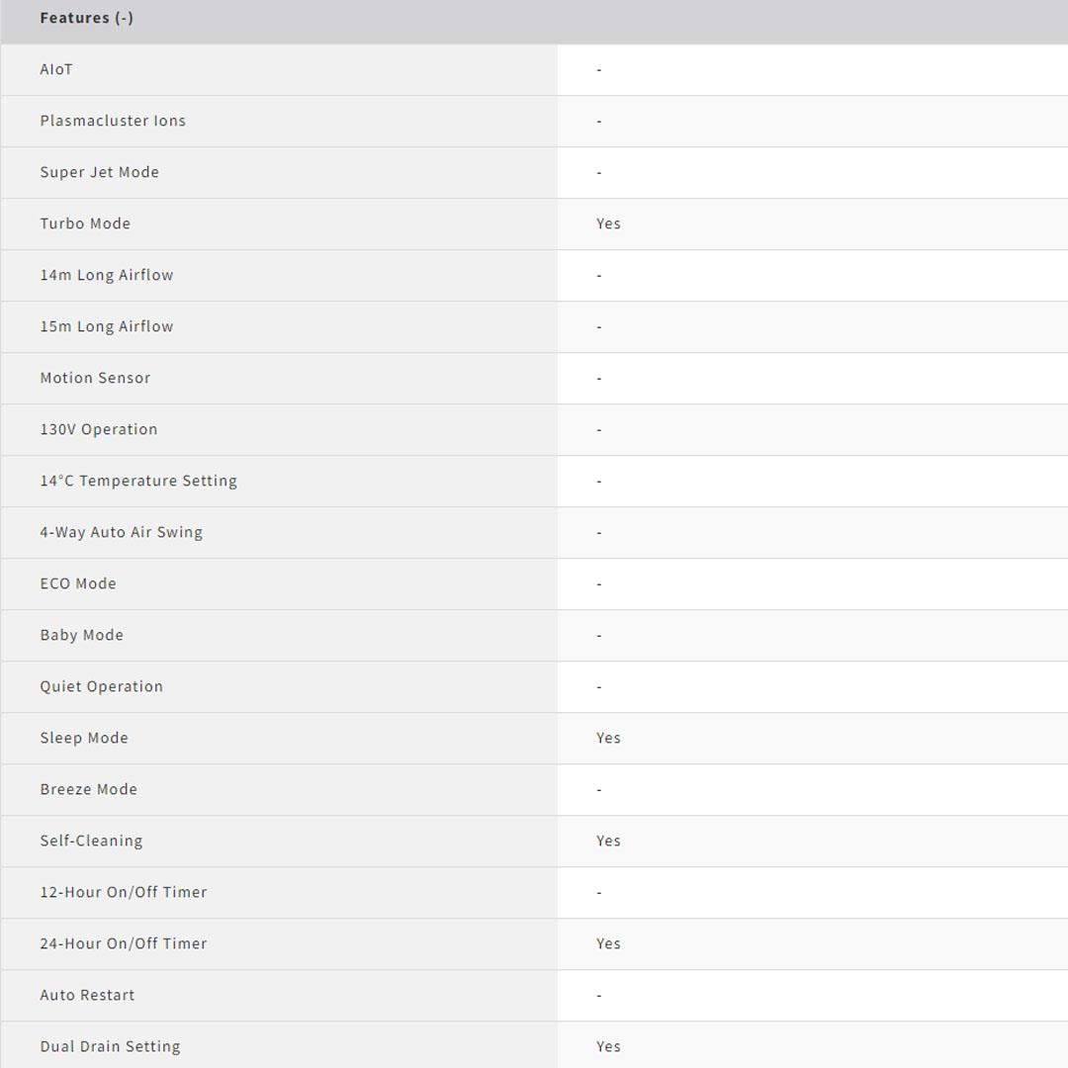
Task: Select the Breeze Mode label
Action: point(89,790)
